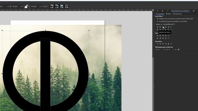Image resolution: width=198 pixels, height=111 pixels.
Task: Distribute bottom edges equidistantly
Action: 163,38
